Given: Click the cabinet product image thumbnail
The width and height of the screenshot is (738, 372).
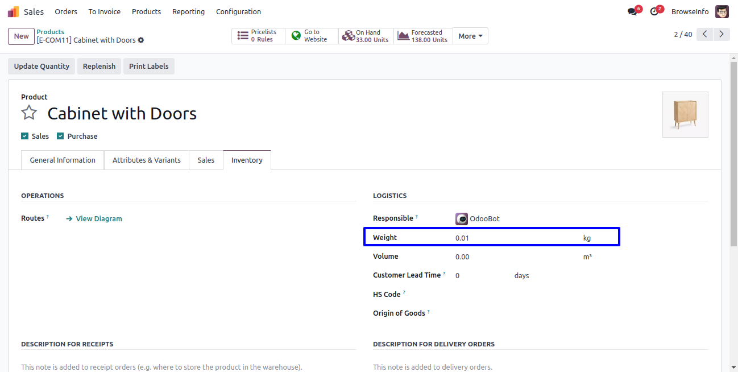Looking at the screenshot, I should (x=685, y=114).
